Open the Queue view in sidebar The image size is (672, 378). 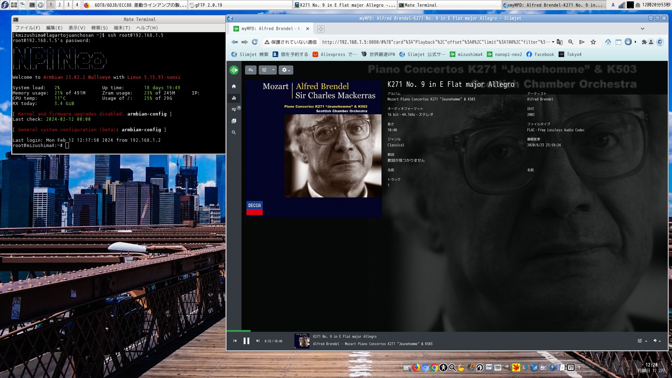234,110
